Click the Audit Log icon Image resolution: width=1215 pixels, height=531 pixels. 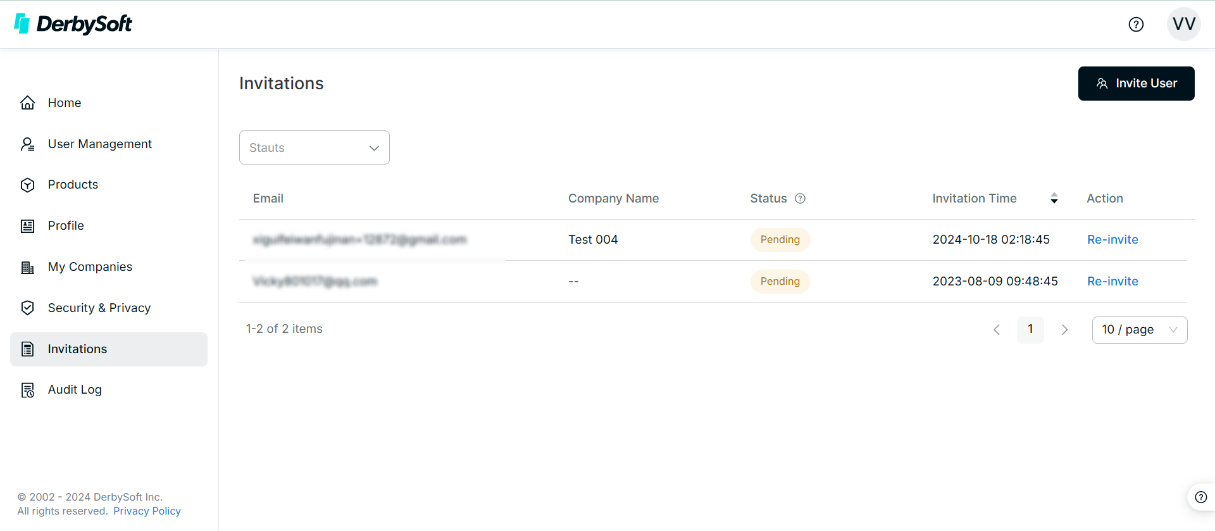pos(28,390)
